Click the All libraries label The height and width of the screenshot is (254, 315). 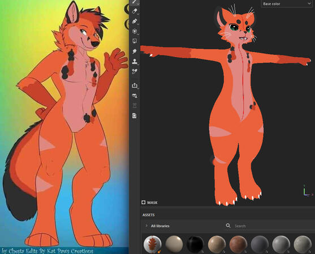pos(160,226)
